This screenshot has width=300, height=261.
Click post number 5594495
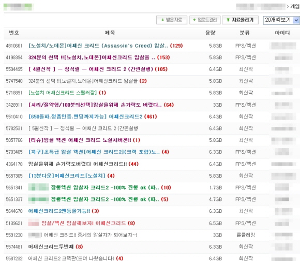pyautogui.click(x=14, y=69)
